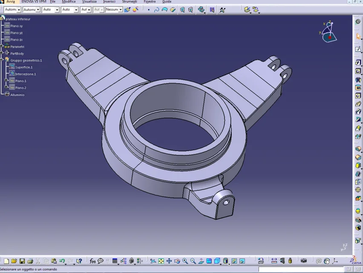Collapse the Gruppo geometrico.1 node

click(2, 60)
